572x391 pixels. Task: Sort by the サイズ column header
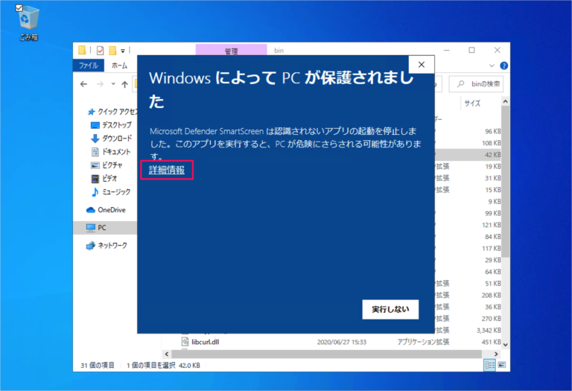pyautogui.click(x=472, y=104)
